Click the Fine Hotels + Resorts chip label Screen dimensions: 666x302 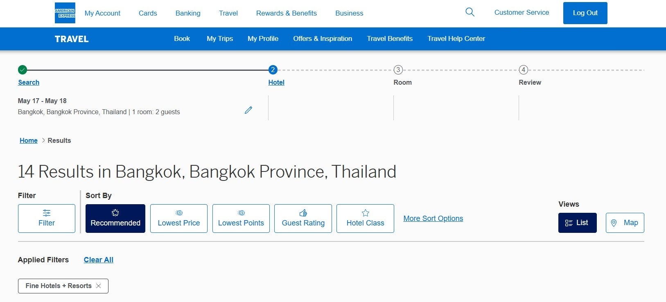(x=59, y=286)
